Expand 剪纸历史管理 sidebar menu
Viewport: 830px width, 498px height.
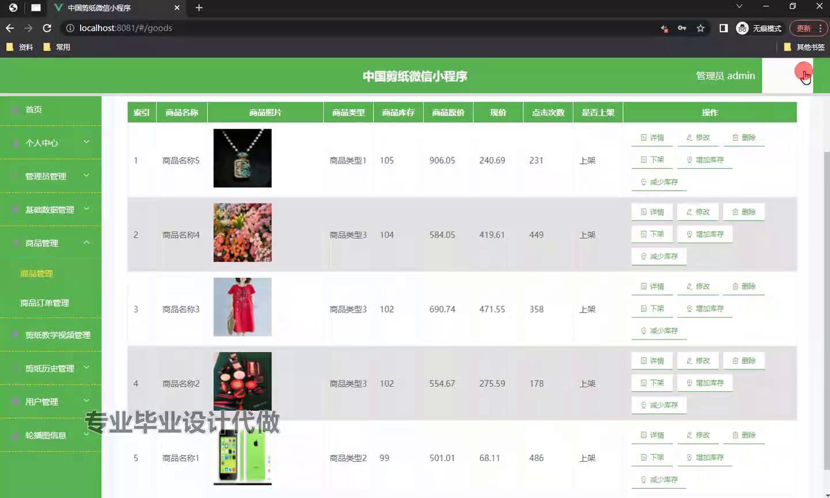pyautogui.click(x=51, y=368)
